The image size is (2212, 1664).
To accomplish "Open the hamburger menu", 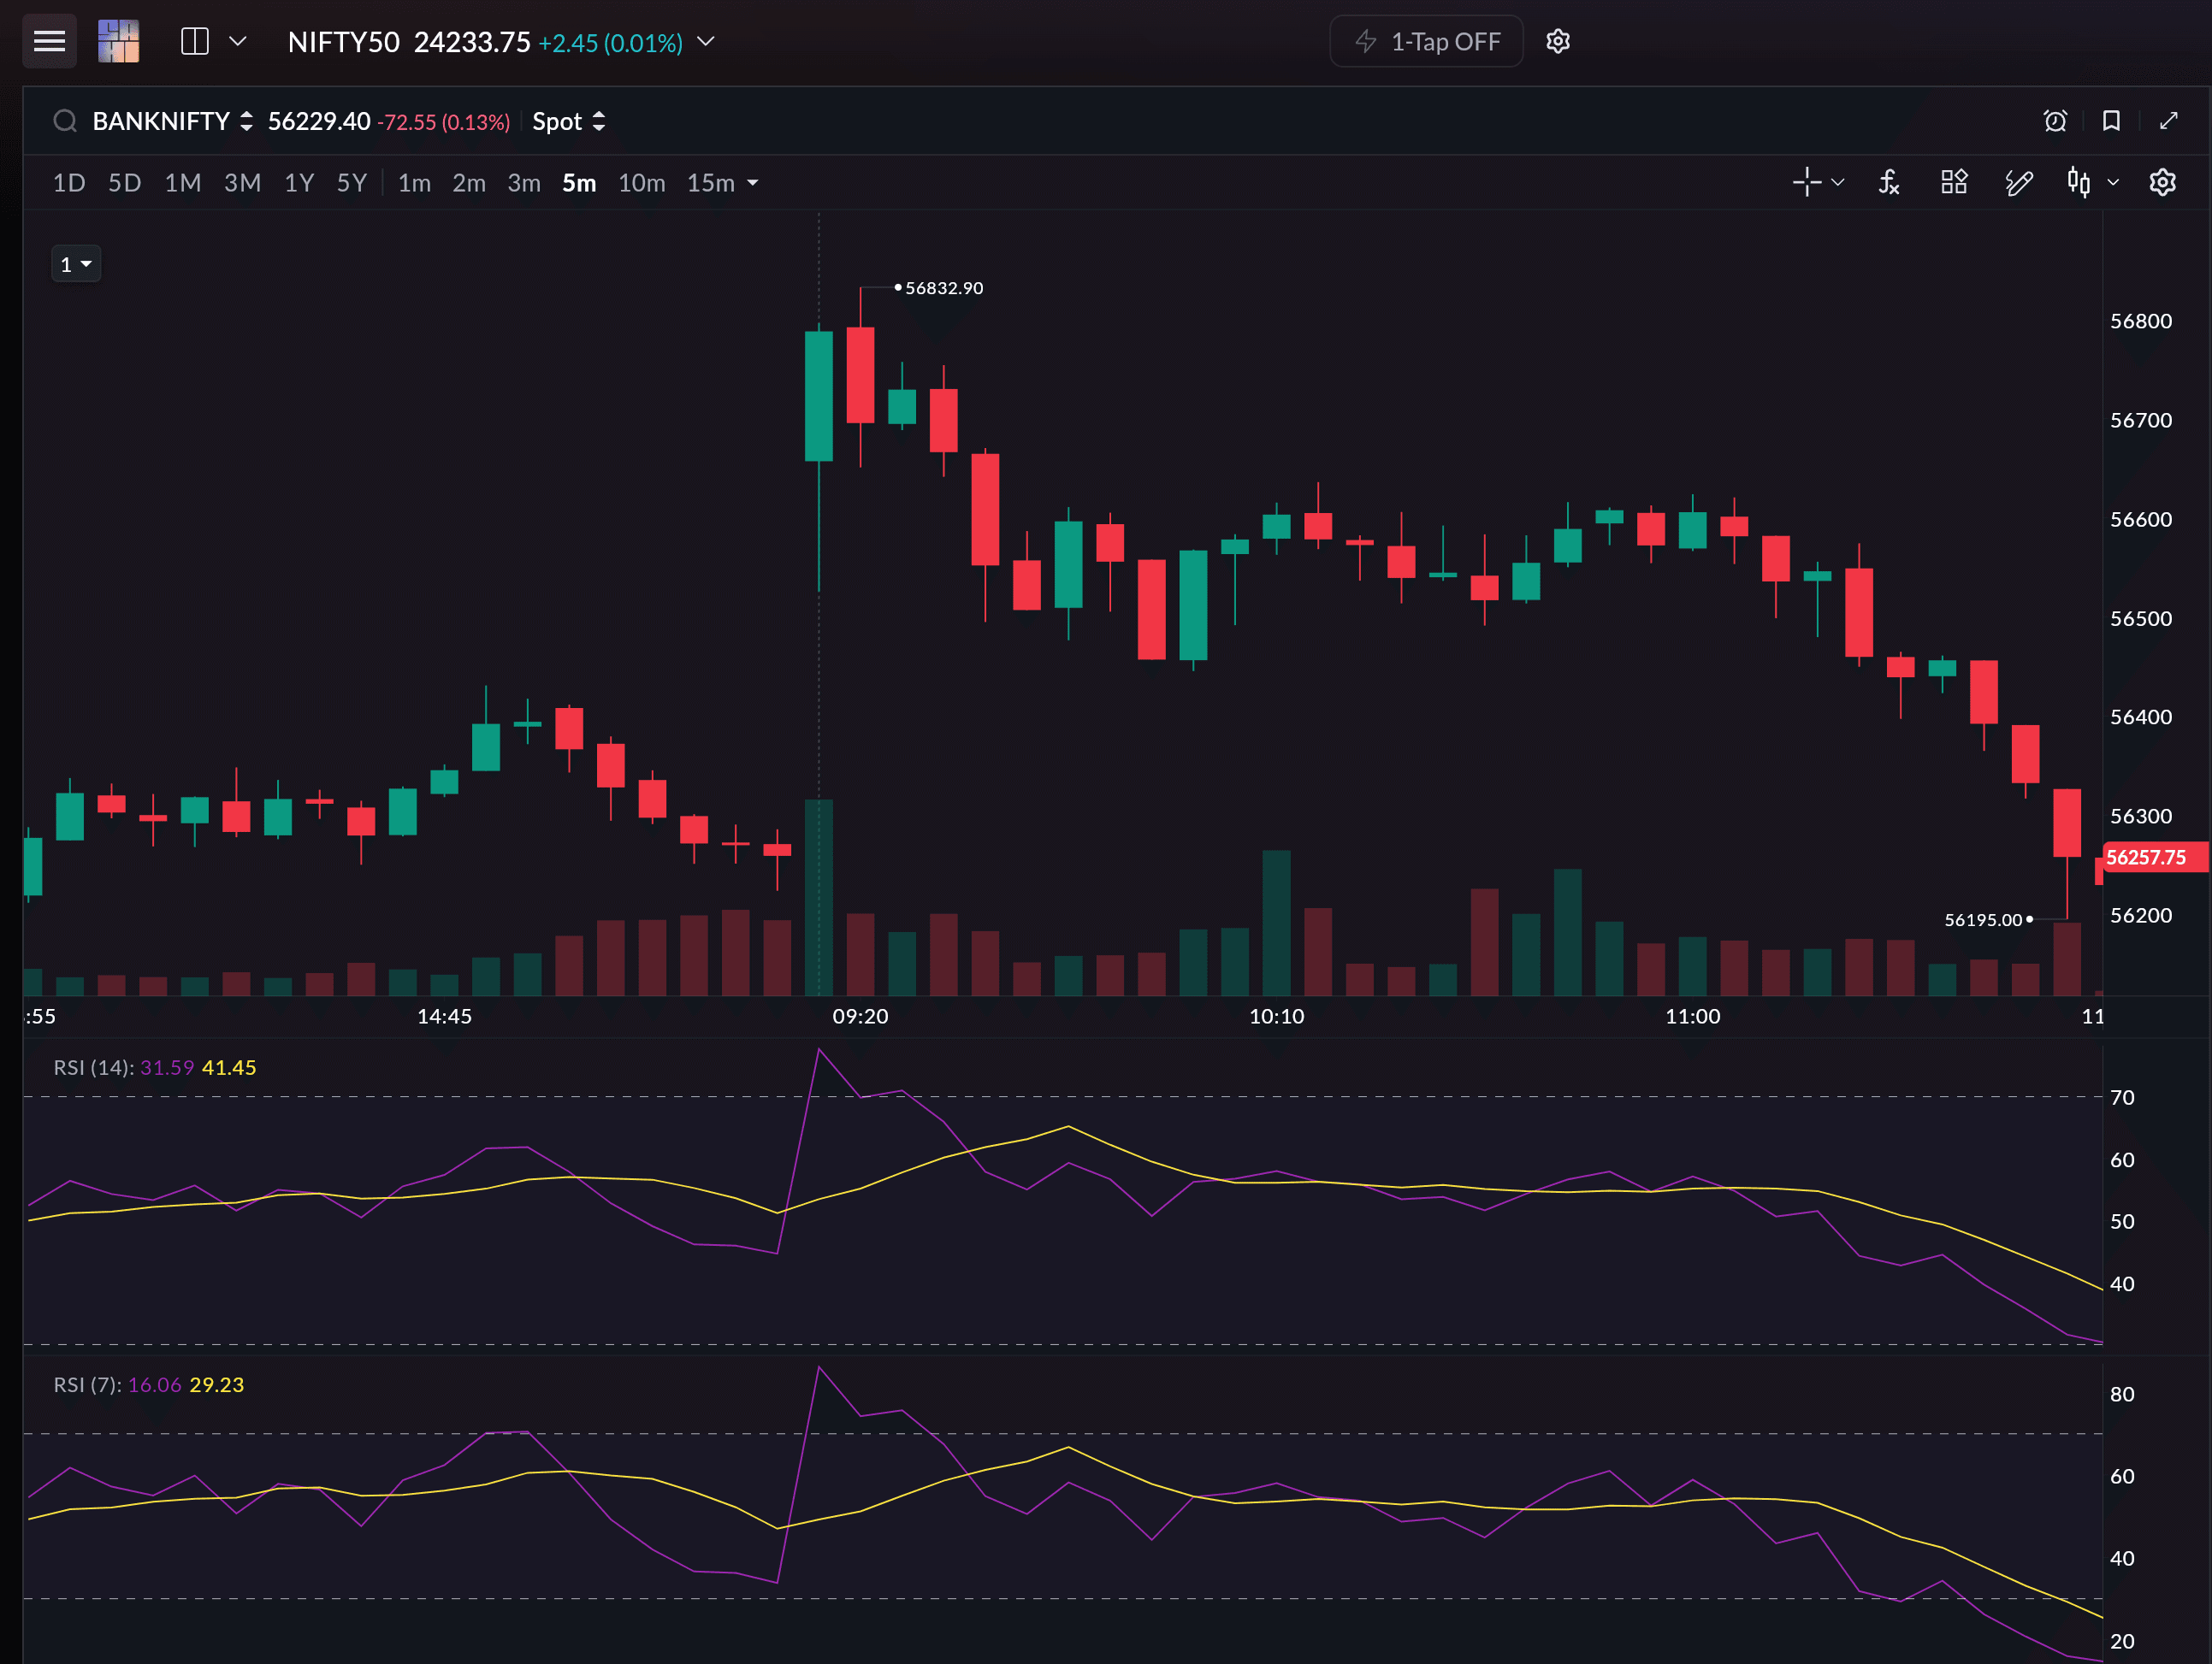I will pyautogui.click(x=49, y=41).
